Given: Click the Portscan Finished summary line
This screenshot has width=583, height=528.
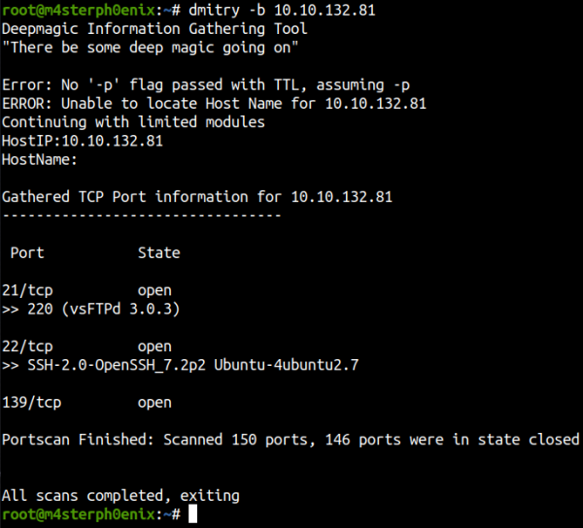Looking at the screenshot, I should (x=291, y=440).
